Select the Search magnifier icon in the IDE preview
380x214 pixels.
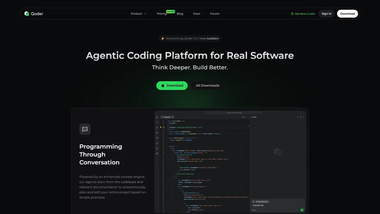point(157,122)
